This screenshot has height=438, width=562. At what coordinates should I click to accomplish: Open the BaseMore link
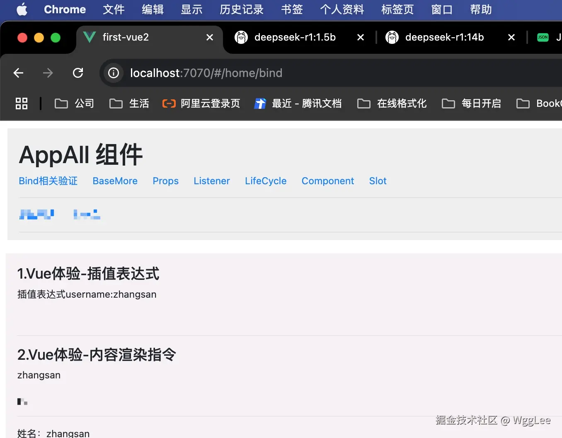[x=115, y=181]
